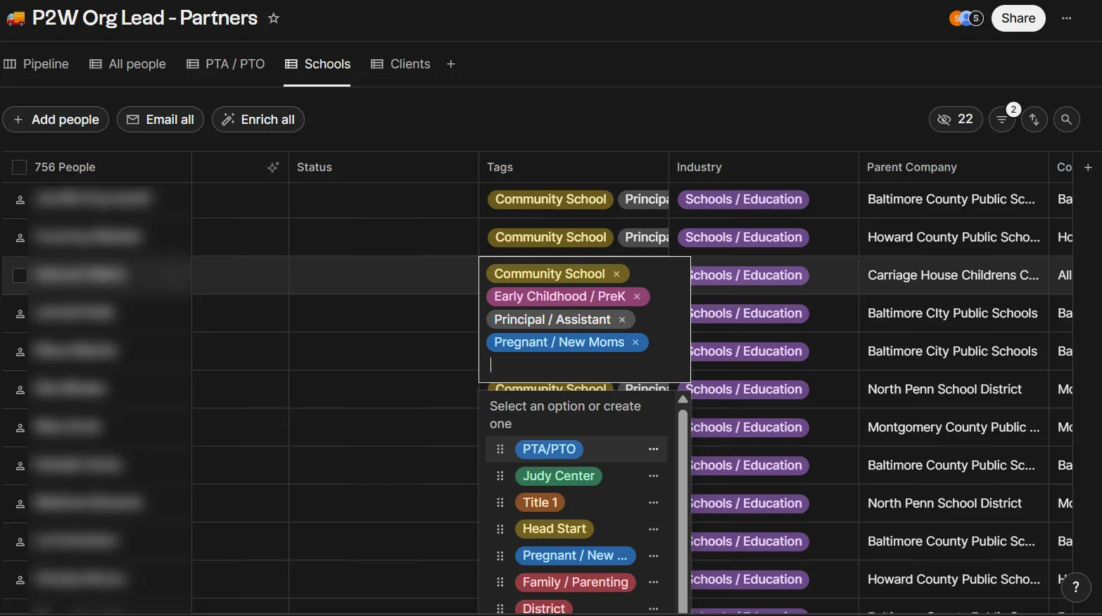Click drag handle next to Head Start
The height and width of the screenshot is (616, 1102).
click(500, 529)
